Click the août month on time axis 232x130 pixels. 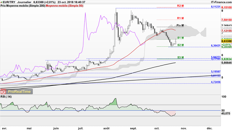[106, 128]
